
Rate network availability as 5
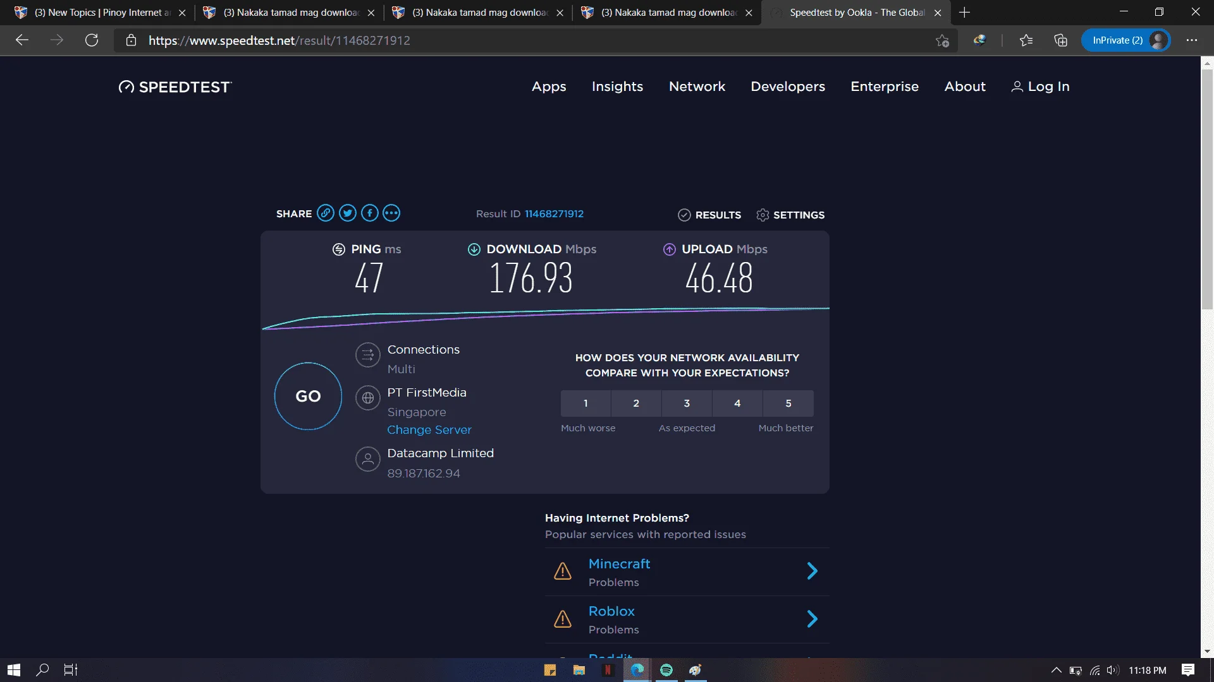788,404
